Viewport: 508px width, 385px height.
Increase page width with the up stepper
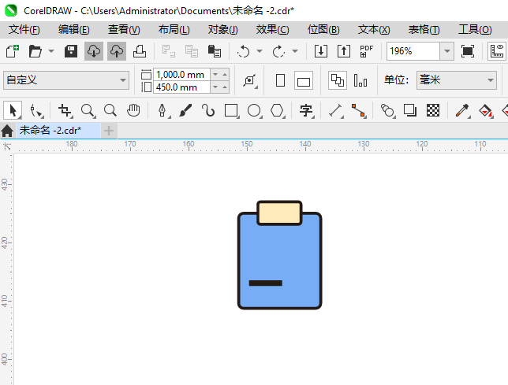click(x=225, y=75)
